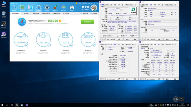Open the Windows Start menu
The height and width of the screenshot is (107, 191).
tap(2, 105)
